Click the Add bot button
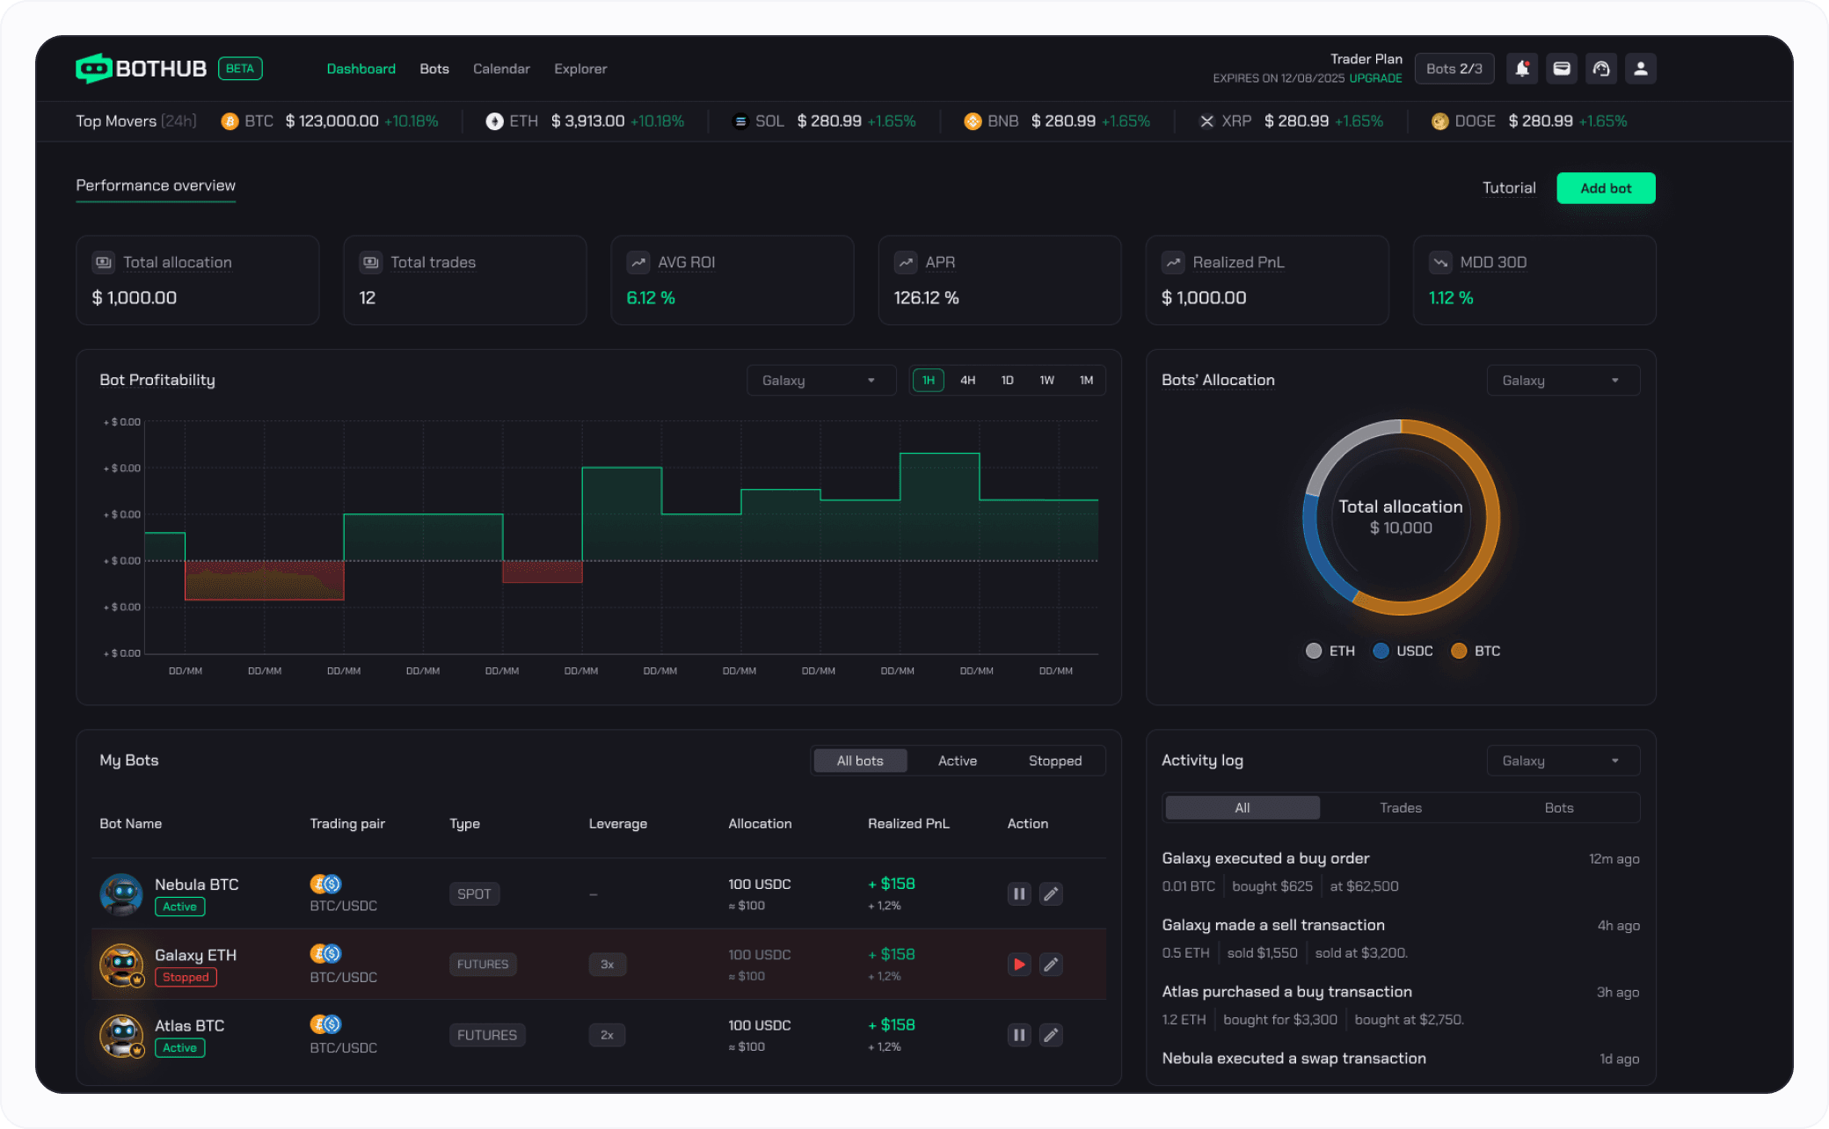Image resolution: width=1829 pixels, height=1129 pixels. (1605, 188)
